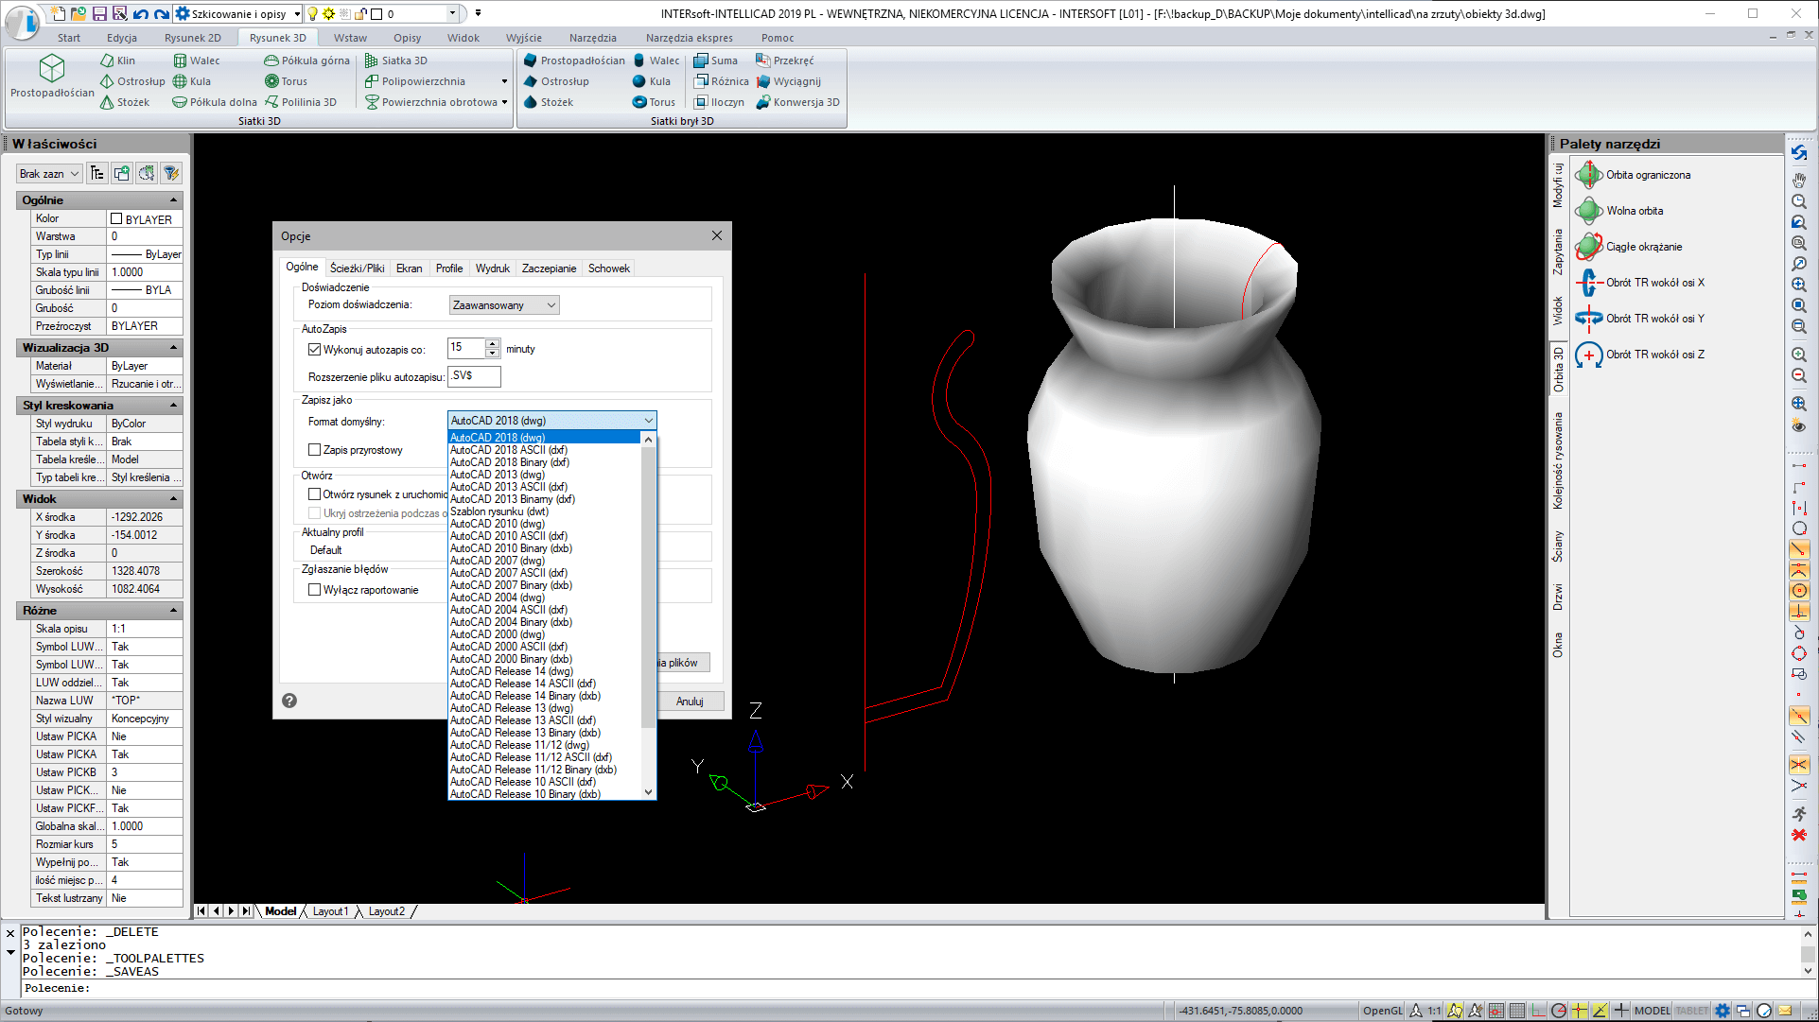Click the Undo arrow in quick access toolbar
The width and height of the screenshot is (1819, 1022).
pos(140,13)
